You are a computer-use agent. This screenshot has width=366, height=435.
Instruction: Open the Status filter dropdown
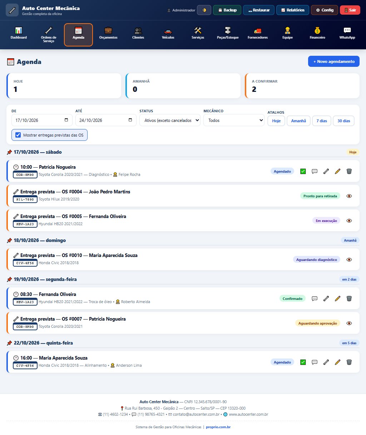(x=170, y=120)
